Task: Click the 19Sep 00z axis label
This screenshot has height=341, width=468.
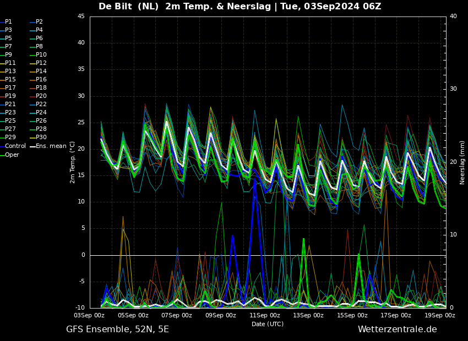Action: 440,315
